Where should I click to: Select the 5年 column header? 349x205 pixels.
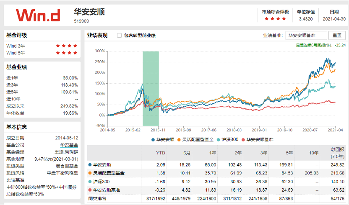289,153
